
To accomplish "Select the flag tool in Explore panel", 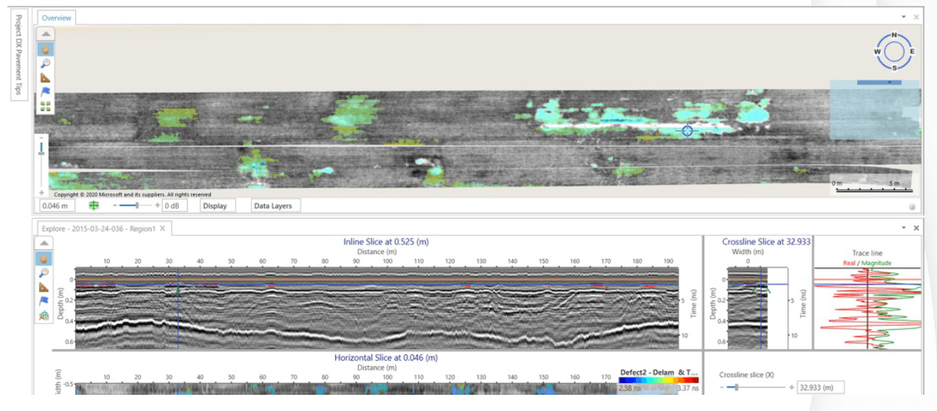I will 44,301.
